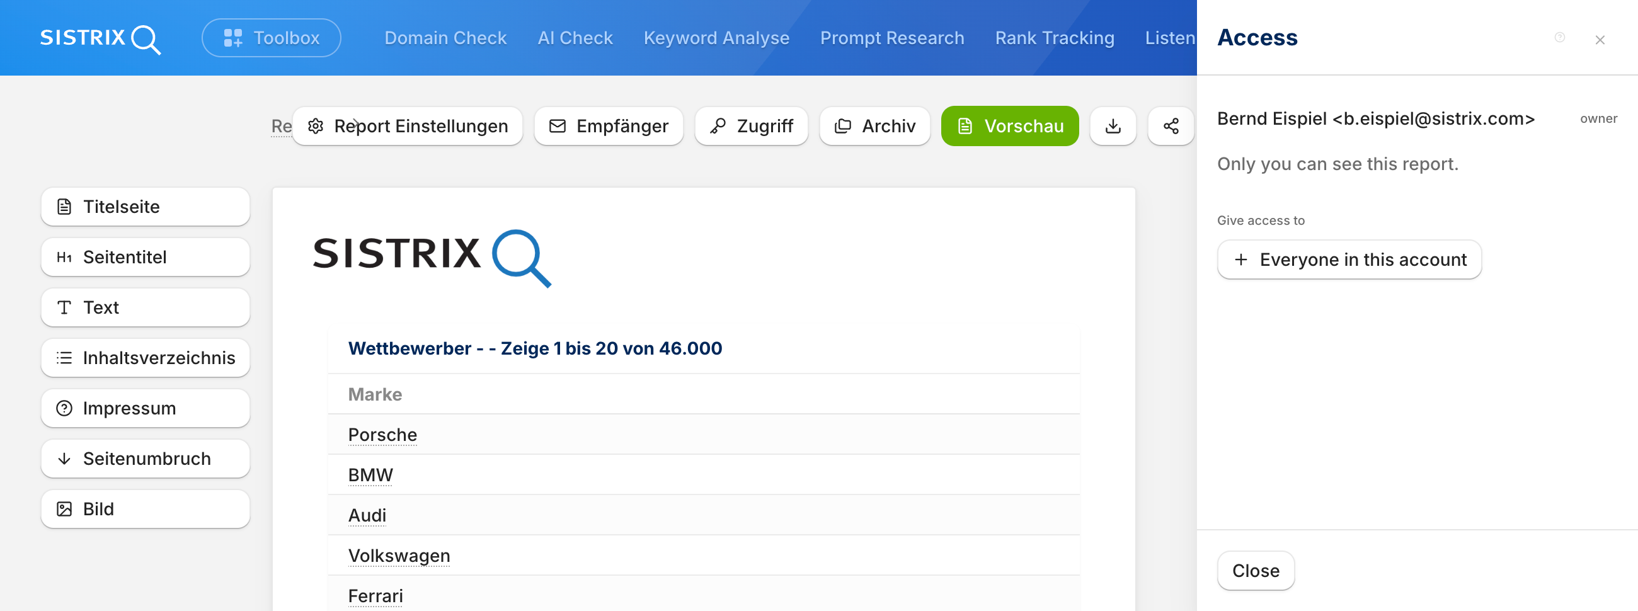The height and width of the screenshot is (611, 1638).
Task: Open Domain Check tab
Action: (446, 38)
